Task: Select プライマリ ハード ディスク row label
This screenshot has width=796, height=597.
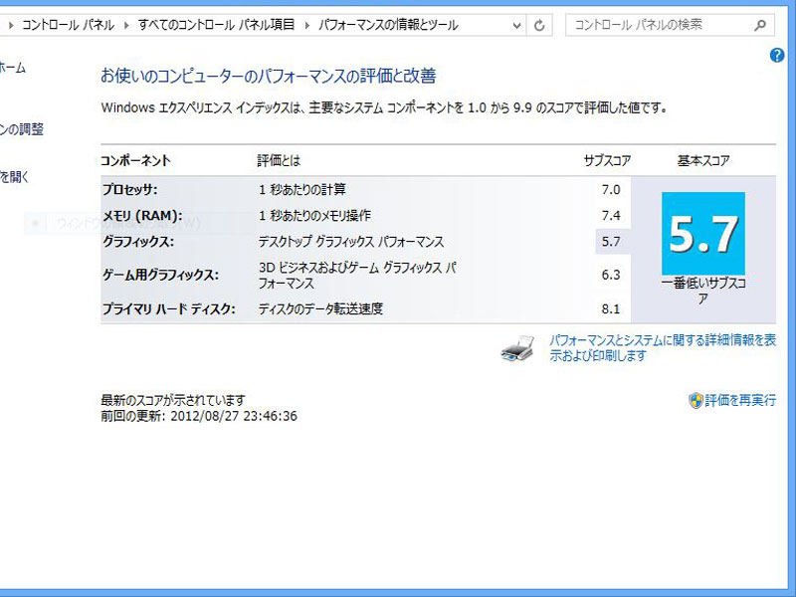Action: tap(168, 308)
